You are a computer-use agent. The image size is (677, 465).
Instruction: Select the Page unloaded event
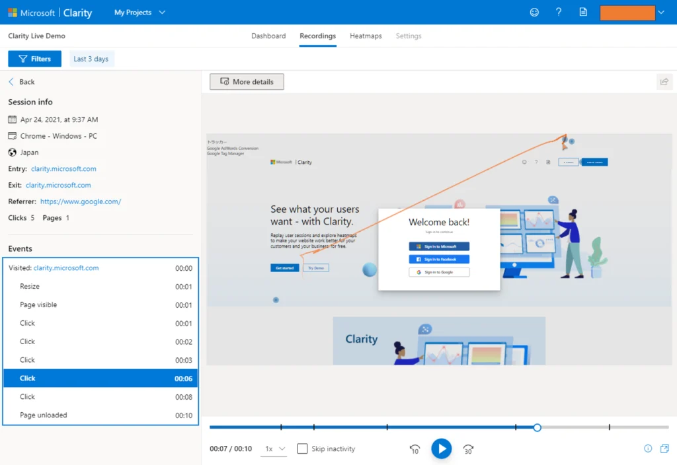100,415
